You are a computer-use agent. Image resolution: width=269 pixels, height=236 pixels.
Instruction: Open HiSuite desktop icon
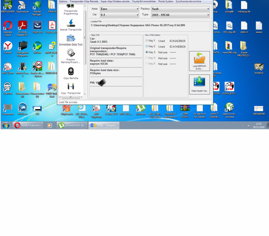(37, 48)
